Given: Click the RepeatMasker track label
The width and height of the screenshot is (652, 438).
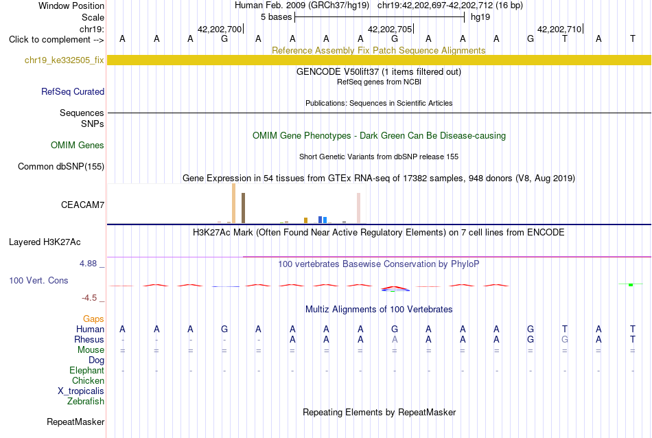Looking at the screenshot, I should pyautogui.click(x=75, y=422).
